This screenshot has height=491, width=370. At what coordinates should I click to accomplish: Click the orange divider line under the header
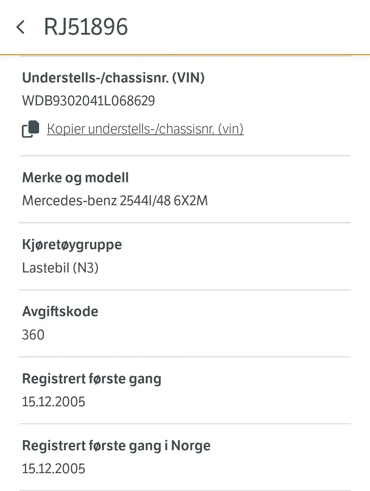coord(185,55)
